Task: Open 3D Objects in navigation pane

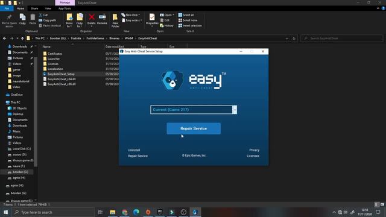Action: coord(19,108)
